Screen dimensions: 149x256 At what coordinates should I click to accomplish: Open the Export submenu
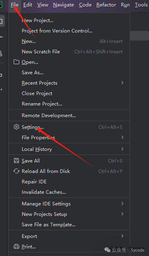click(69, 236)
